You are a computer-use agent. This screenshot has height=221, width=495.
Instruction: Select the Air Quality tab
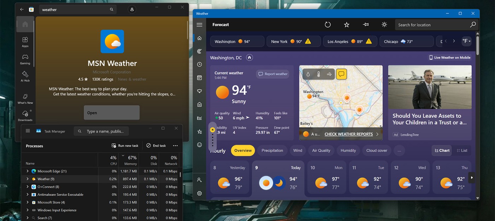321,151
